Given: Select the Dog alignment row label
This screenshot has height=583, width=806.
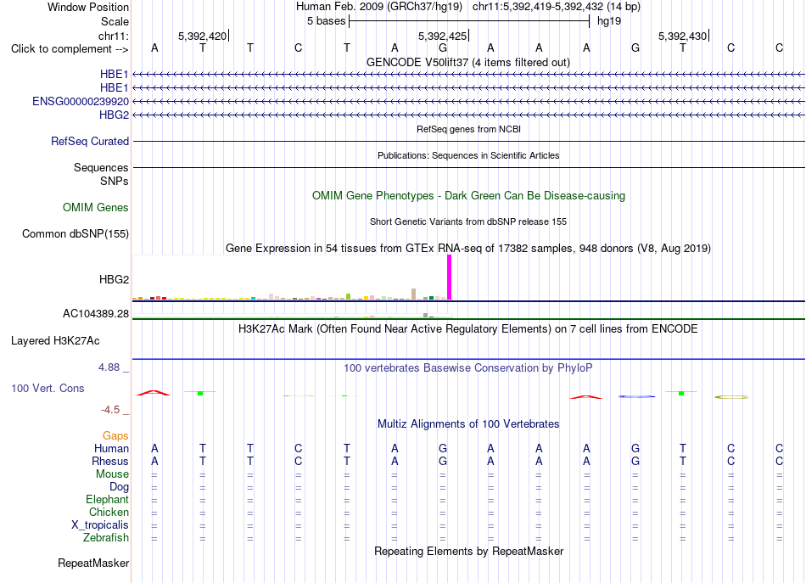Looking at the screenshot, I should 120,487.
